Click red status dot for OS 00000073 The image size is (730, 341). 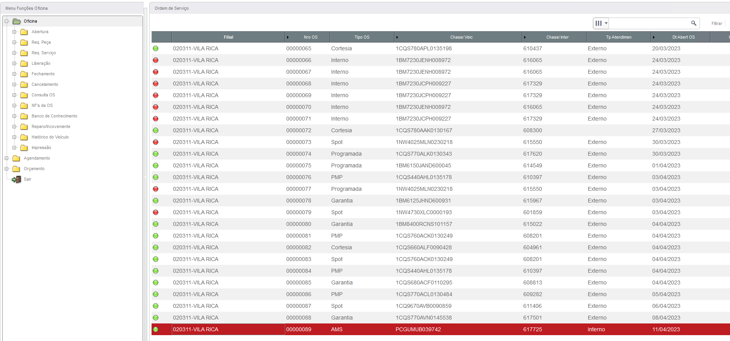pyautogui.click(x=155, y=142)
